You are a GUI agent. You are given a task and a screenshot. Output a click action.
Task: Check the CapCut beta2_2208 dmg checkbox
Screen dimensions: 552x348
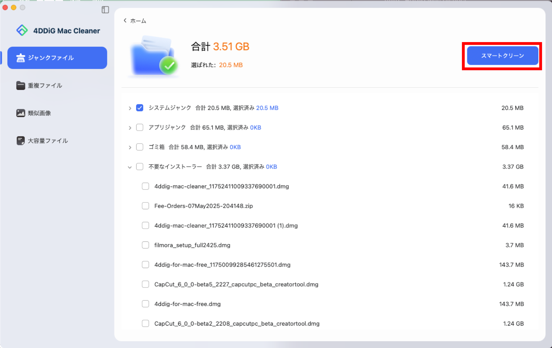(145, 324)
